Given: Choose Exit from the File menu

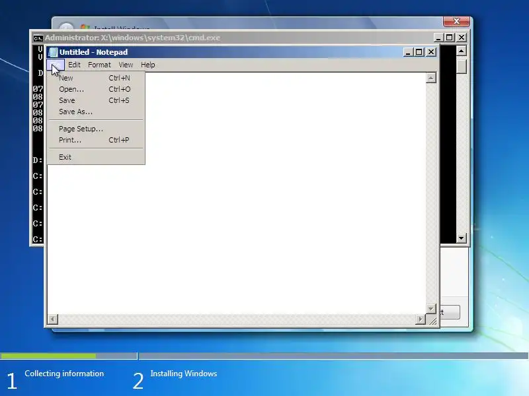Looking at the screenshot, I should tap(96, 157).
